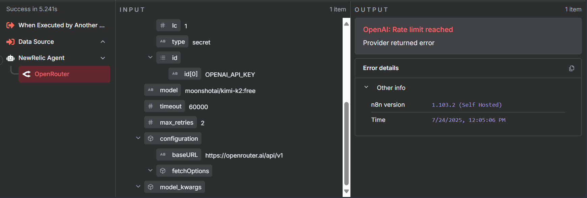Click the timeout key label
587x198 pixels.
(x=170, y=106)
